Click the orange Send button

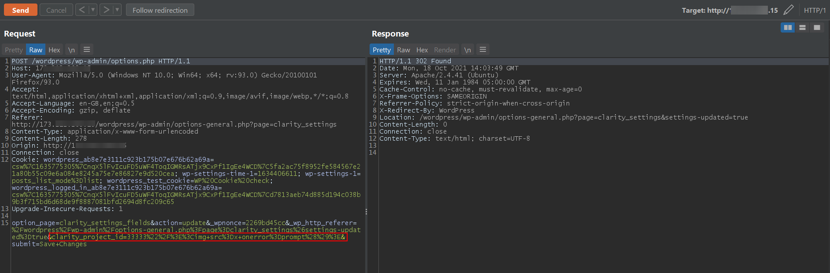point(20,10)
